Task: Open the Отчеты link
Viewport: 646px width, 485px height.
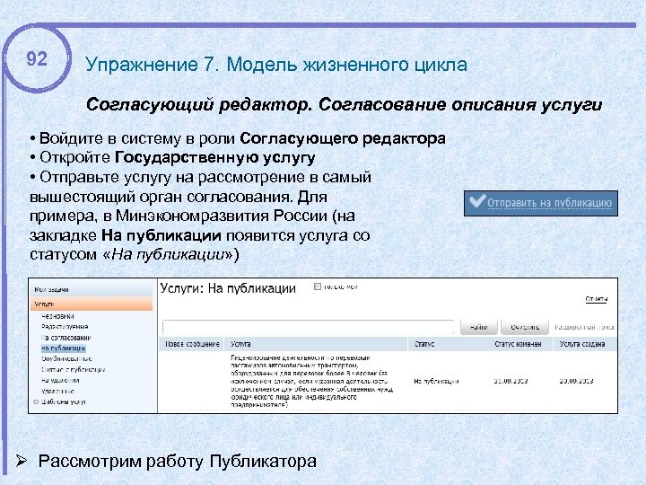Action: click(596, 299)
